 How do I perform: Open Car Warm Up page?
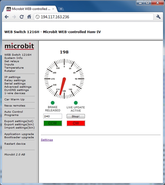[14, 99]
